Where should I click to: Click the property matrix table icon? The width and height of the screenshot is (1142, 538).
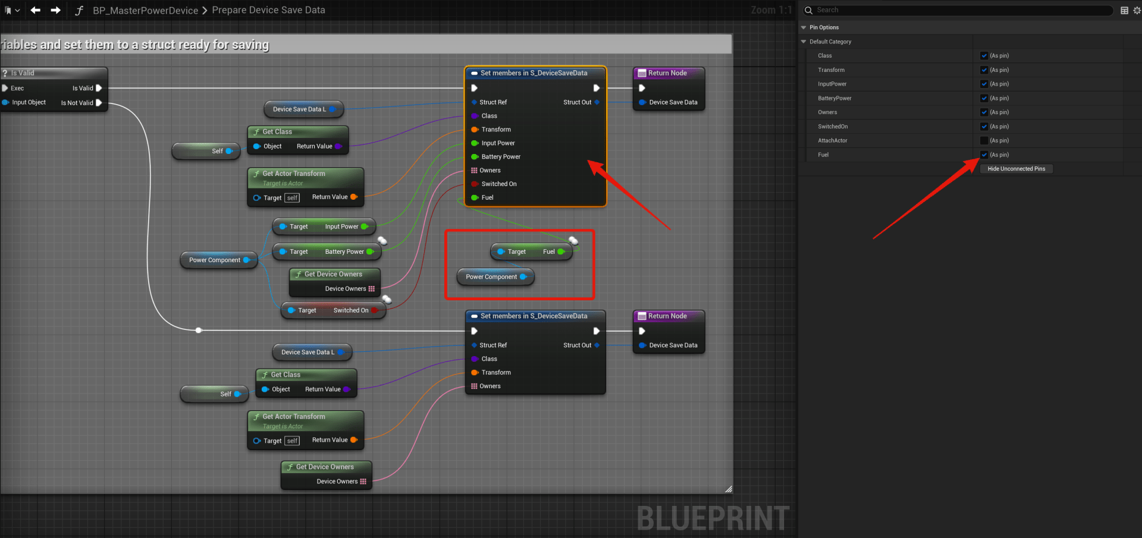[1124, 10]
